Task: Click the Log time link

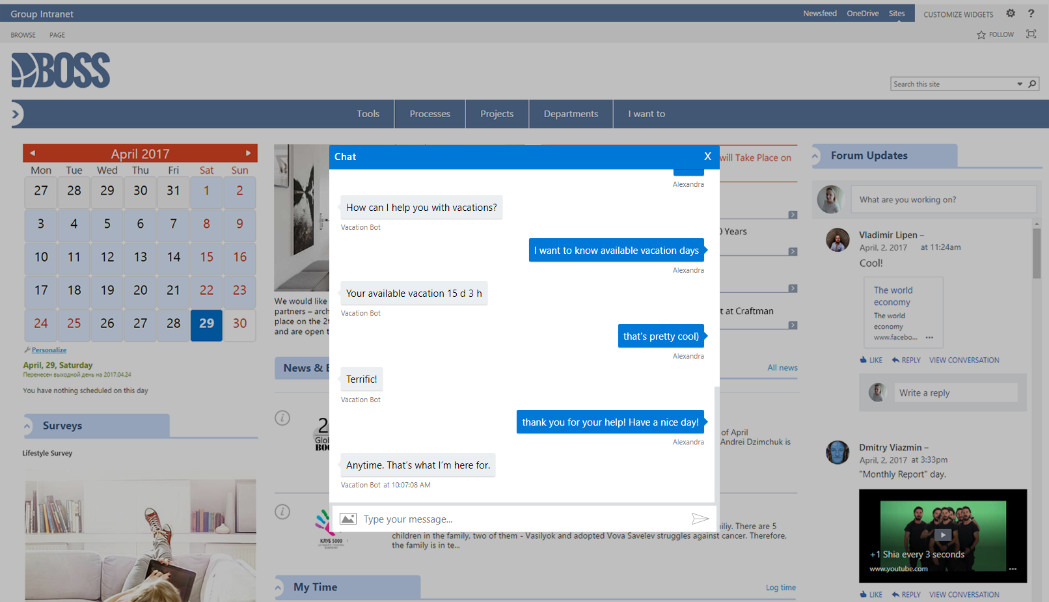Action: [780, 587]
